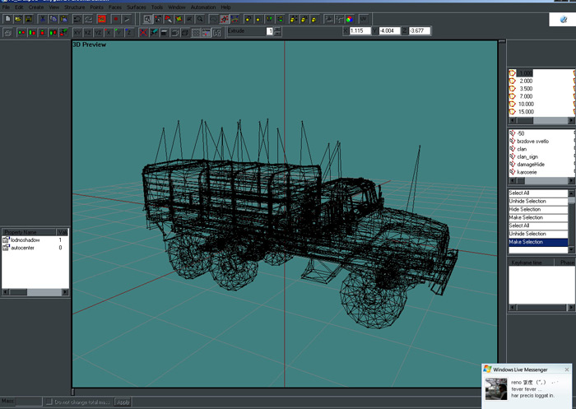Select the 2.000 LOD entry
This screenshot has width=576, height=409.
tap(526, 81)
